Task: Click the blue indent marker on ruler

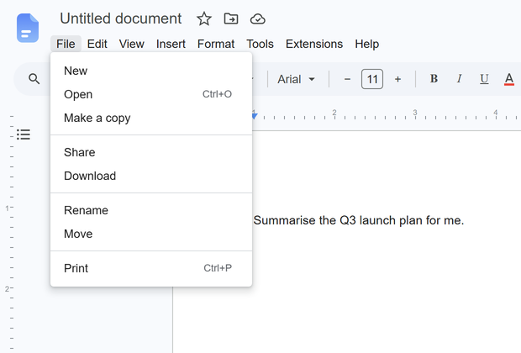Action: coord(255,116)
